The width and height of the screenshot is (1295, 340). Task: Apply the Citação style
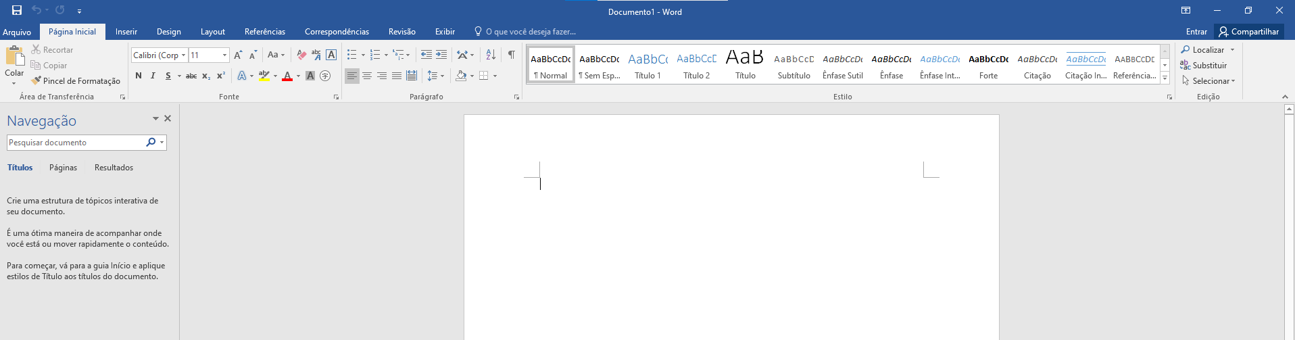tap(1037, 66)
